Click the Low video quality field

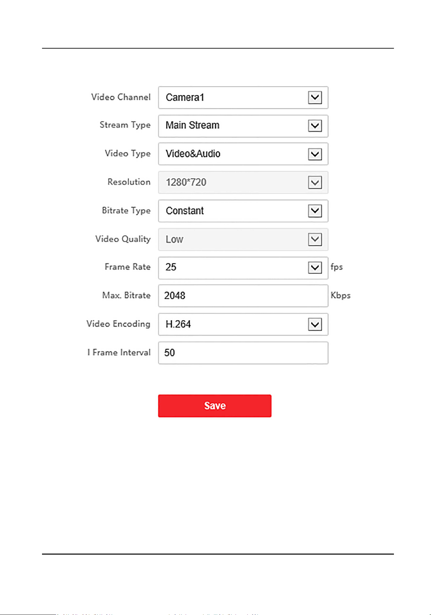[243, 239]
